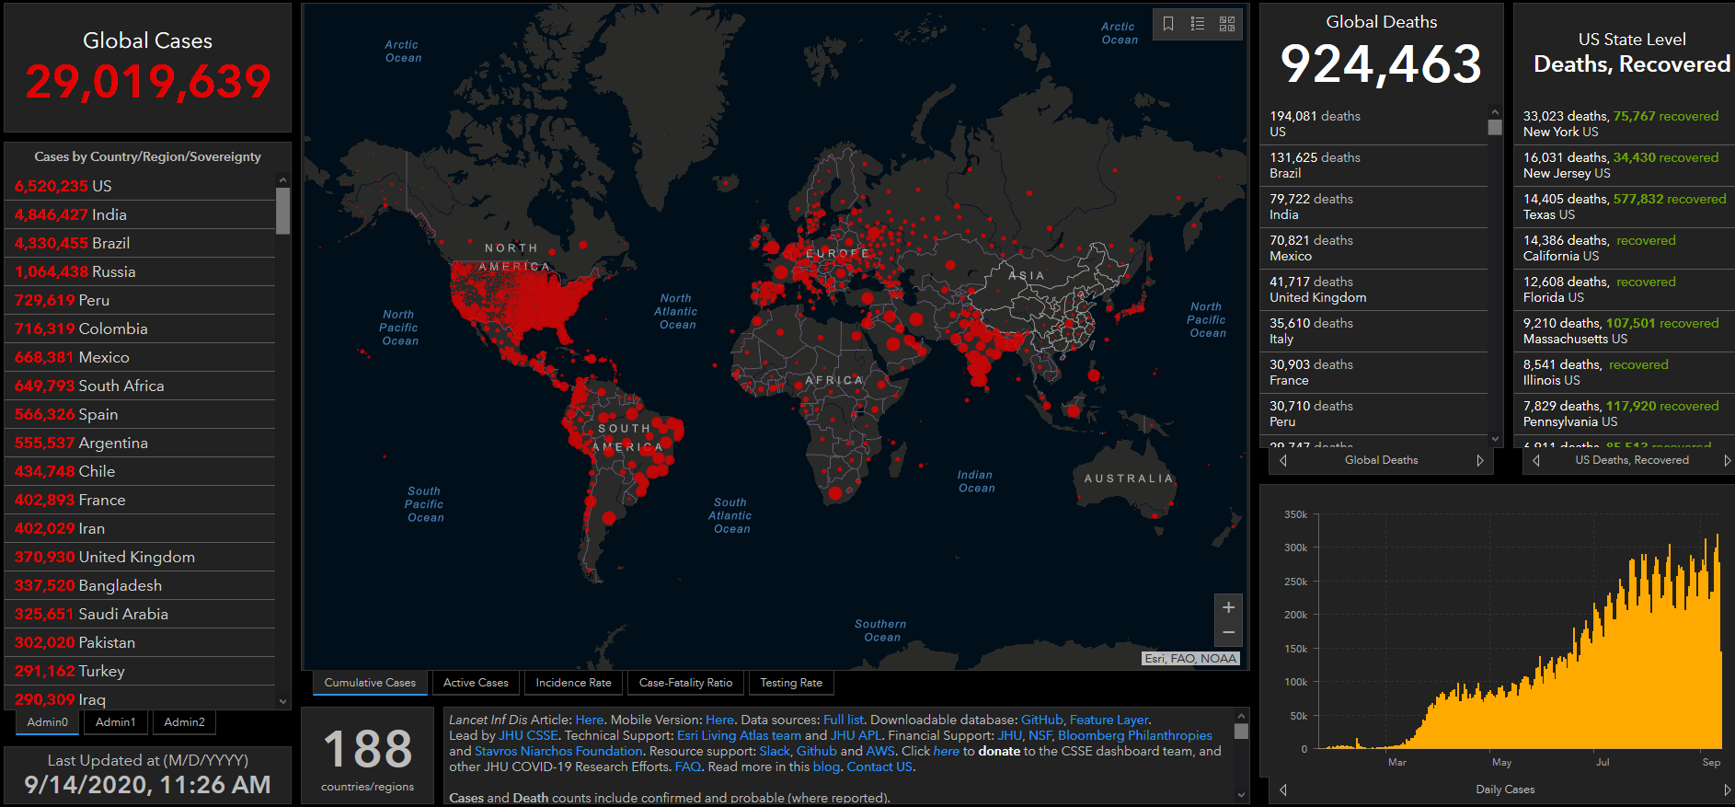Go to previous panel left of Global Deaths label

pos(1283,460)
